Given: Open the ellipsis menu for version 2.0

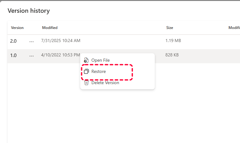Looking at the screenshot, I should click(31, 41).
